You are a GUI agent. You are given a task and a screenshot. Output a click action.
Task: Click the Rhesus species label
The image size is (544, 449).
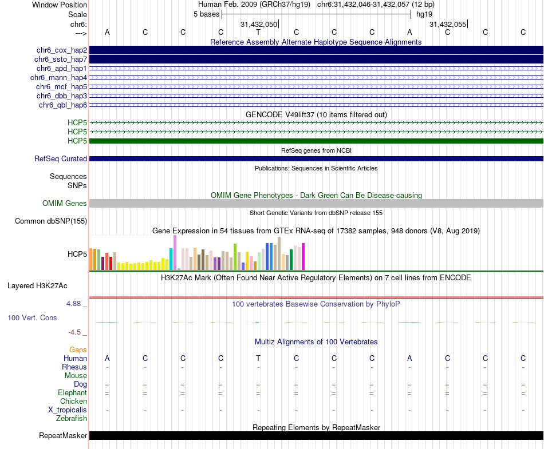(74, 367)
